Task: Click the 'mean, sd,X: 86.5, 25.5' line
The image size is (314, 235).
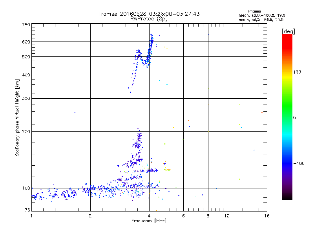Action: 261,20
